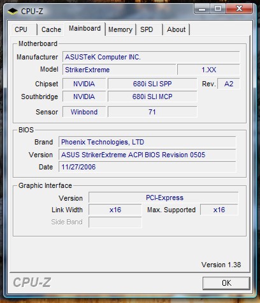This screenshot has height=303, width=260.
Task: Click the BIOS Date label
Action: pos(46,167)
